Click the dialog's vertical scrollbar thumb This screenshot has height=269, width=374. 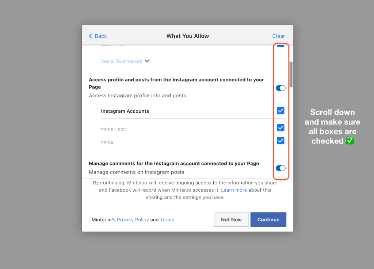(x=291, y=74)
